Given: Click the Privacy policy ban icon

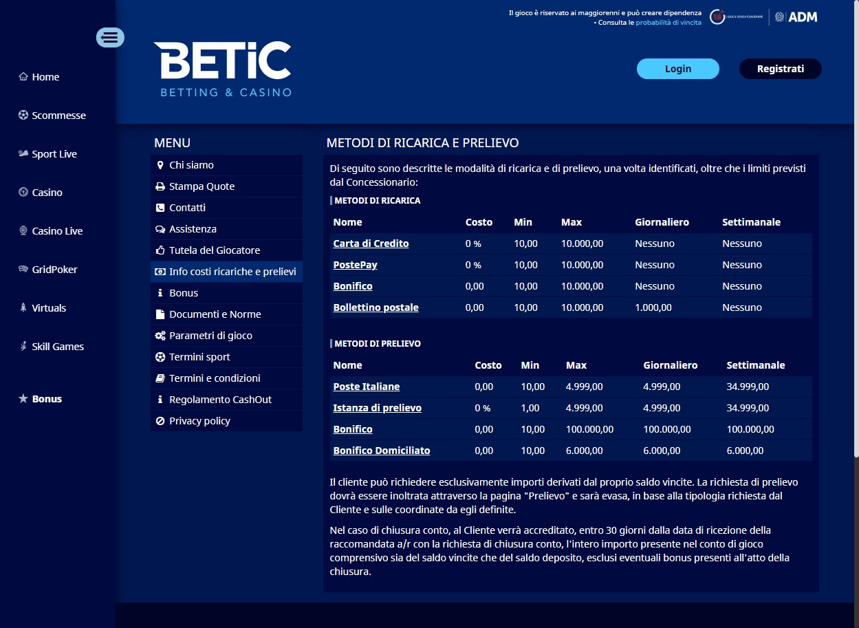Looking at the screenshot, I should [160, 421].
